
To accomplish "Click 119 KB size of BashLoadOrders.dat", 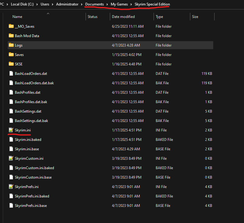I will [207, 73].
